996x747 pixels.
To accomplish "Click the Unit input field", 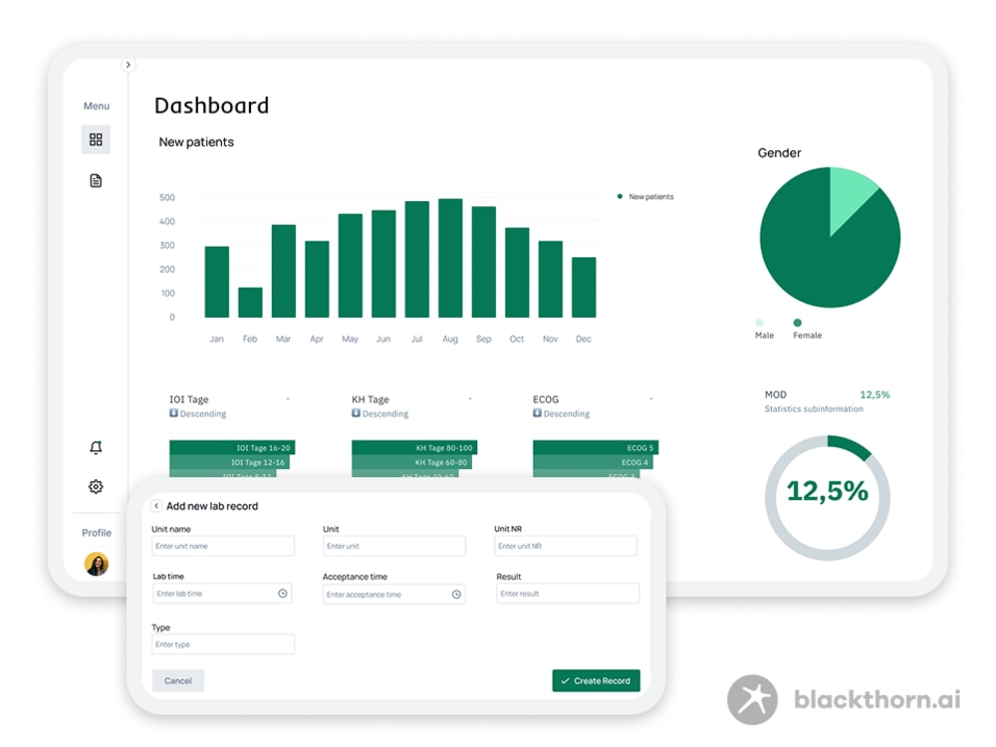I will pyautogui.click(x=393, y=546).
